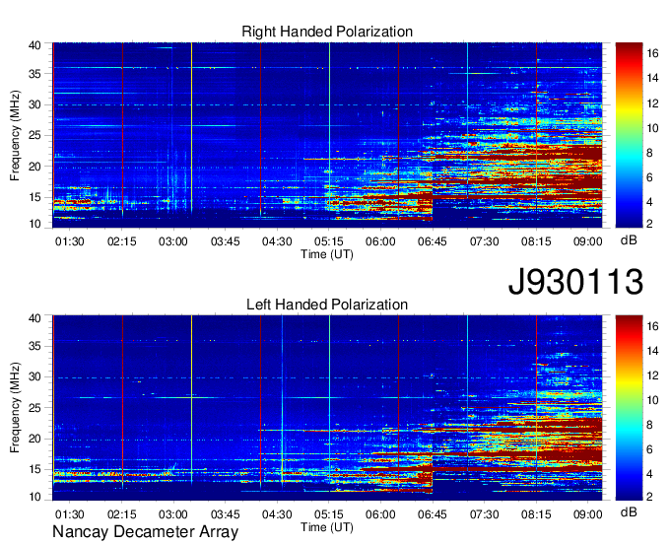
Task: Click the 01:30 tick label on top plot
Action: 70,241
